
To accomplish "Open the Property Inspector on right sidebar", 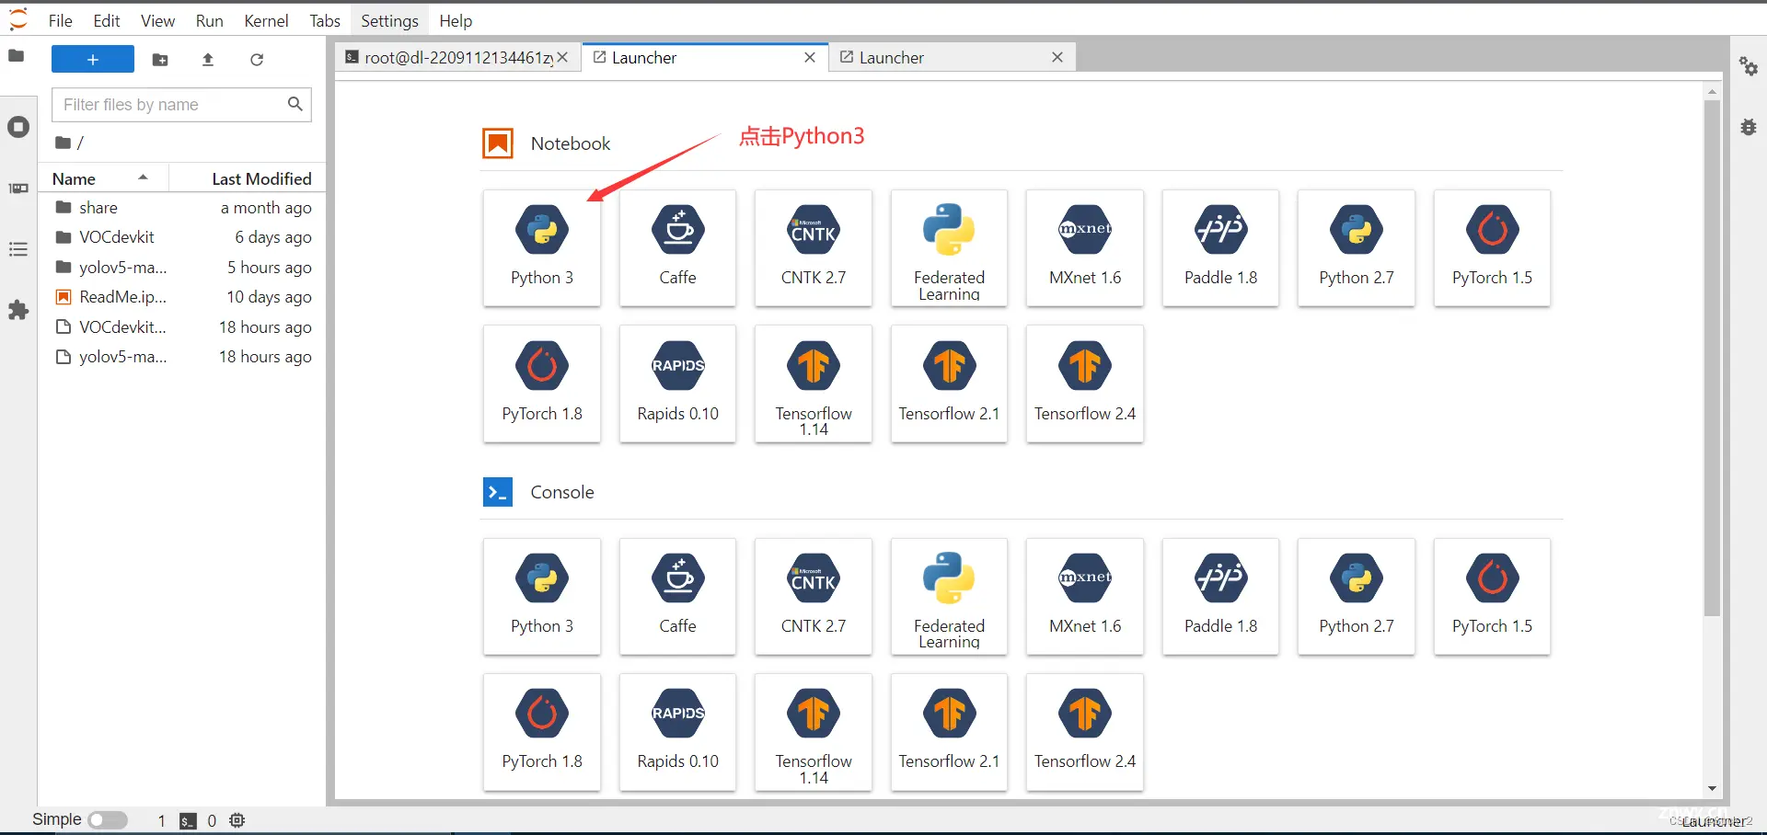I will click(x=1749, y=66).
